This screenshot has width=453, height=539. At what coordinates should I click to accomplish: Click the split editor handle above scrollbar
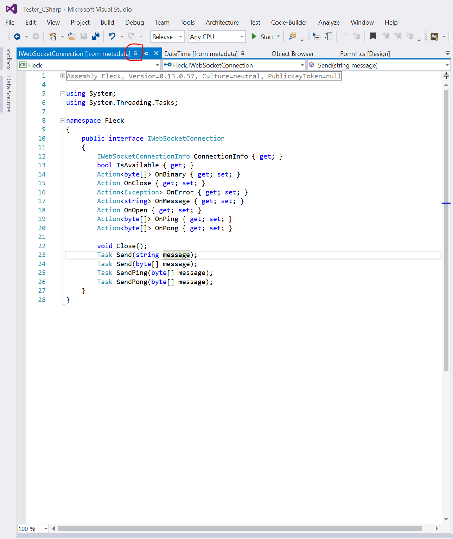pos(446,76)
